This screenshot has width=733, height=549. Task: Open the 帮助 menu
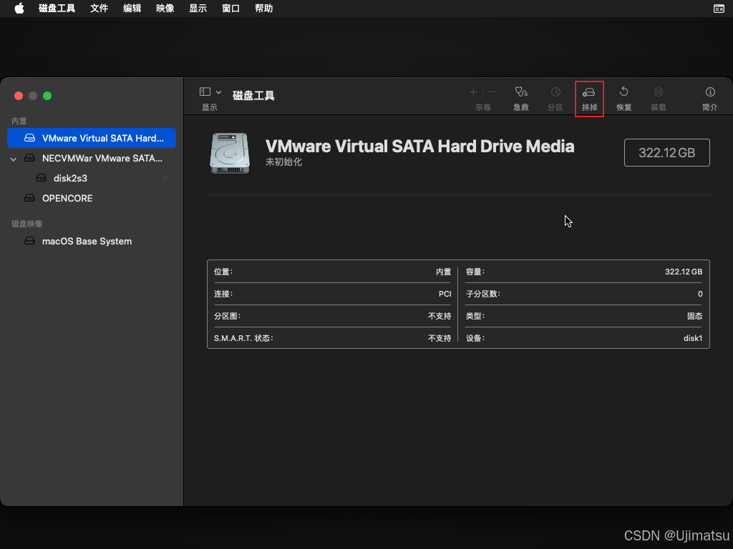tap(263, 9)
